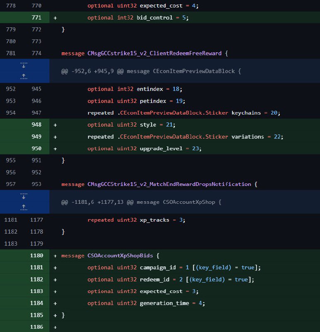Select new line number 771
The height and width of the screenshot is (332, 320).
37,18
